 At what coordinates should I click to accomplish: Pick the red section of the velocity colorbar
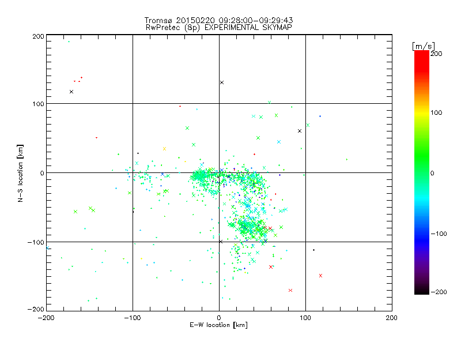click(422, 61)
